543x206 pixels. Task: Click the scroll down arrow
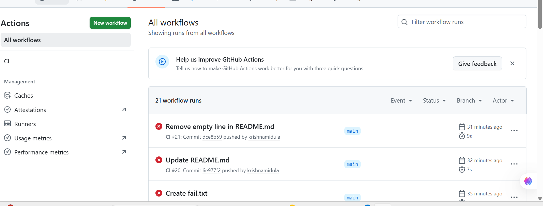click(x=540, y=198)
